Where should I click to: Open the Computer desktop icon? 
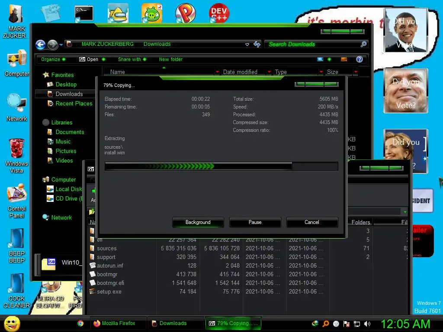pyautogui.click(x=16, y=63)
